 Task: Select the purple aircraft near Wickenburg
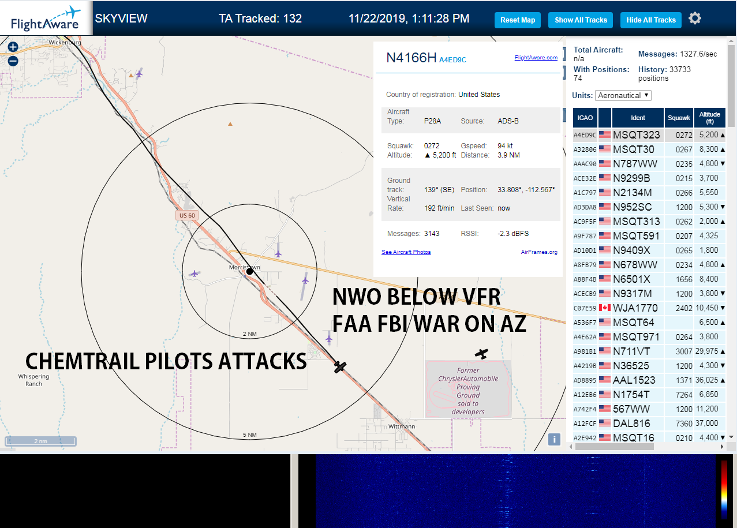point(139,73)
